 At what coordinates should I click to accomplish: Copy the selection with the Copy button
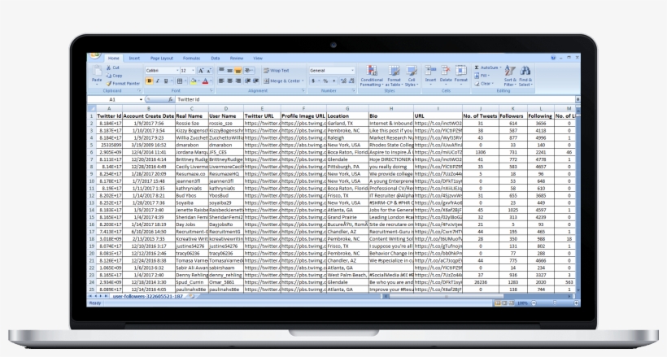pyautogui.click(x=114, y=76)
